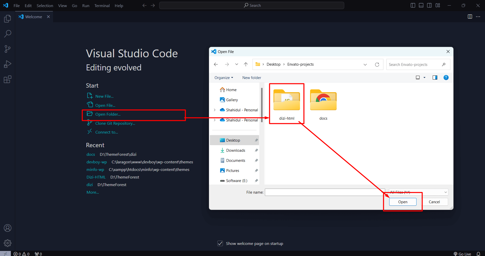Toggle secondary side bar layout icon

pos(429,5)
